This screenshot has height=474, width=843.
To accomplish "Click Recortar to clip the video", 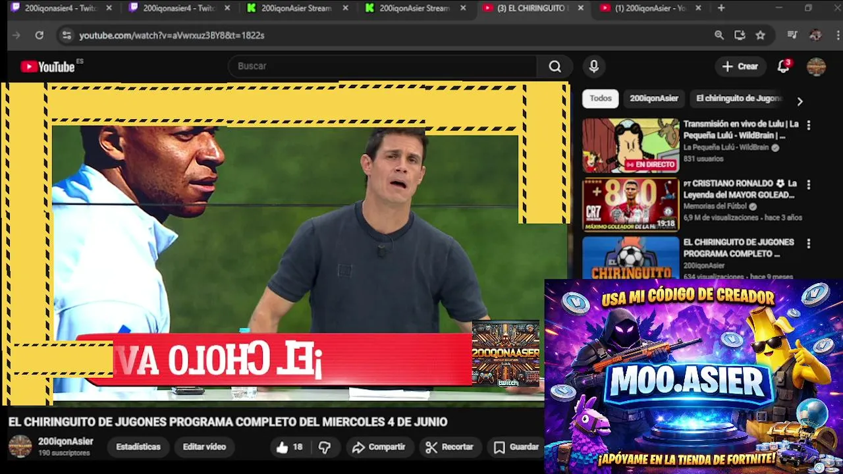I will point(450,447).
